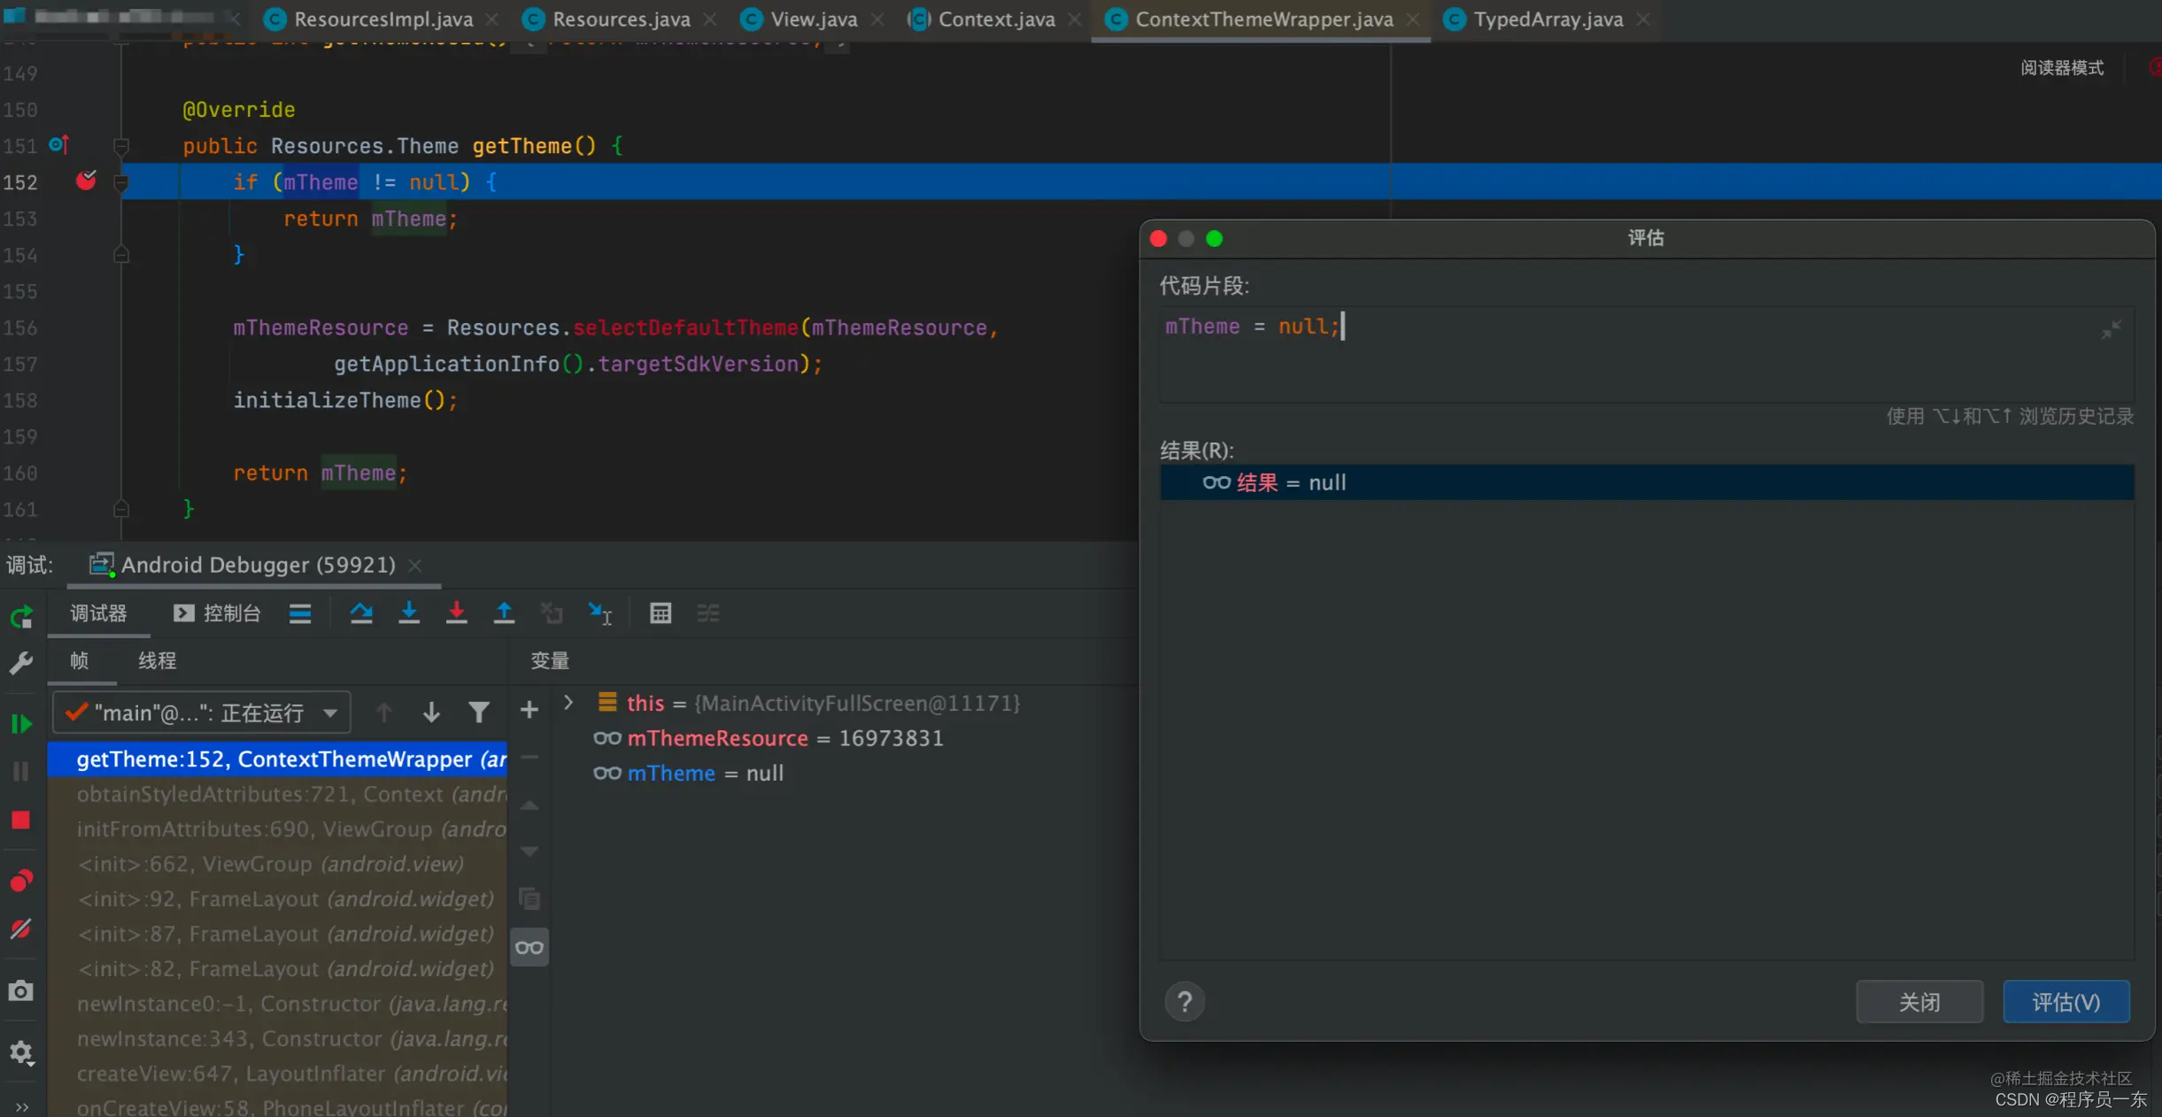Expand the 'this' variable node
Image resolution: width=2162 pixels, height=1117 pixels.
(x=568, y=703)
